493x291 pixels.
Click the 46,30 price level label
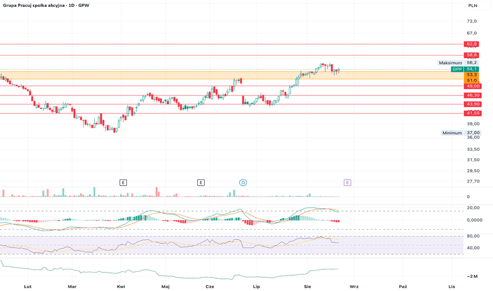[472, 95]
